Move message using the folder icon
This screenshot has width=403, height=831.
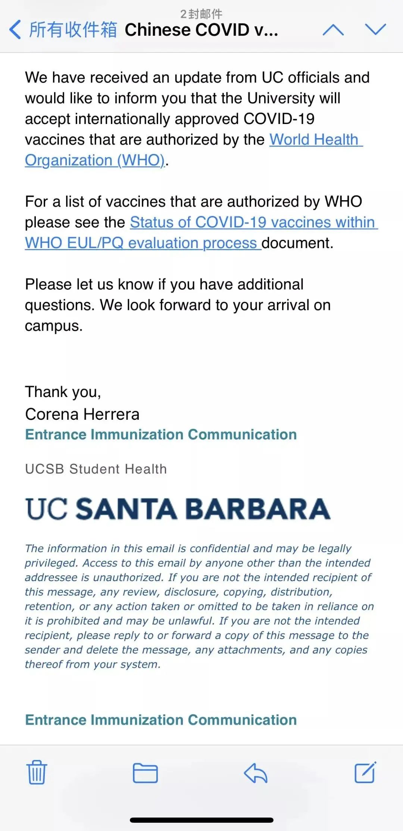tap(146, 773)
